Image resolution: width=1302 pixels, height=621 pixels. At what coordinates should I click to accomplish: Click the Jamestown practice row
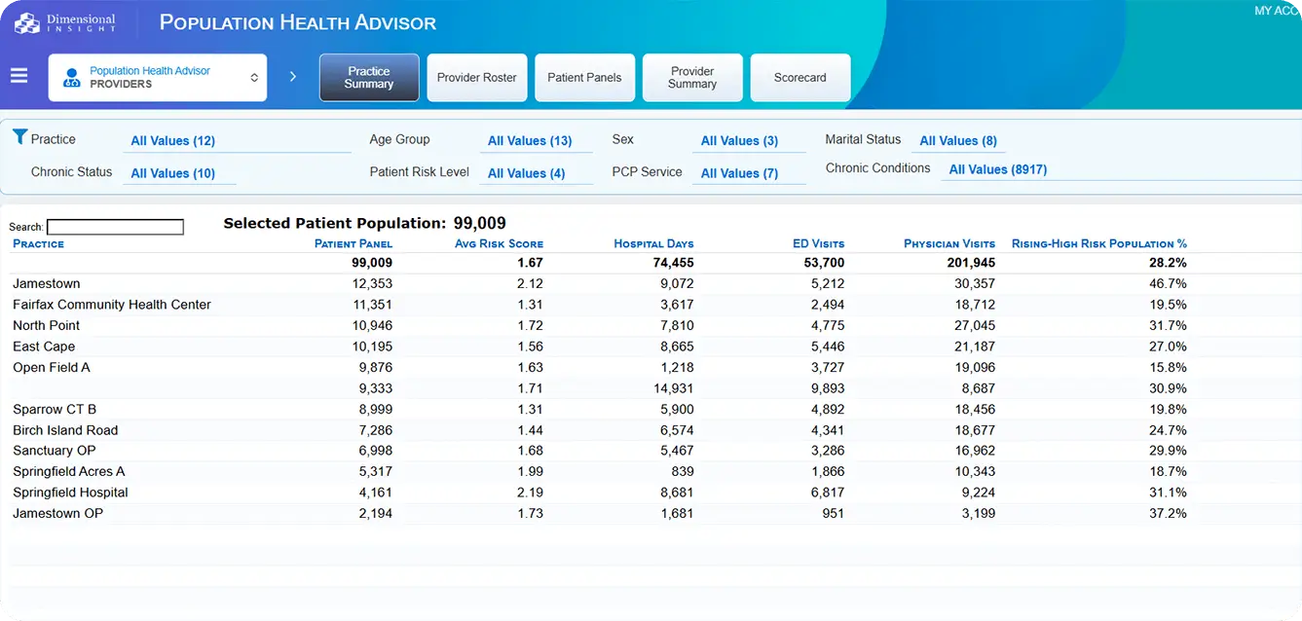[47, 284]
